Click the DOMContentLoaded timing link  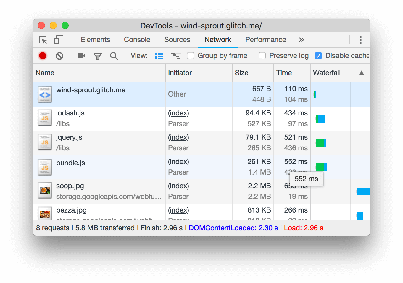click(x=233, y=228)
